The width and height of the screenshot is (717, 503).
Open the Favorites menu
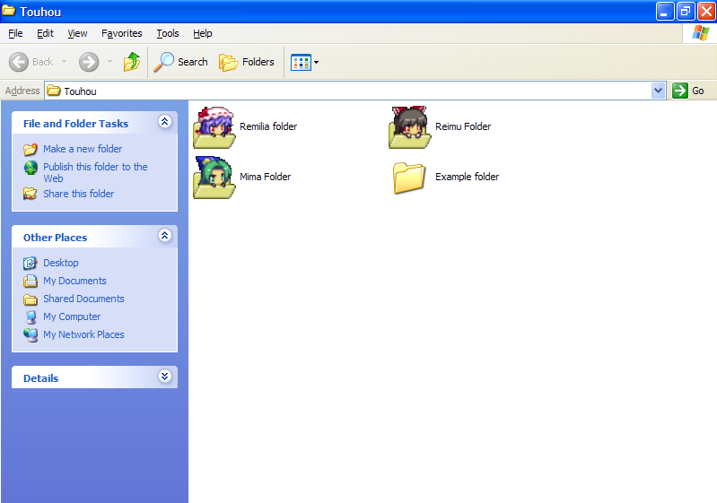(122, 33)
